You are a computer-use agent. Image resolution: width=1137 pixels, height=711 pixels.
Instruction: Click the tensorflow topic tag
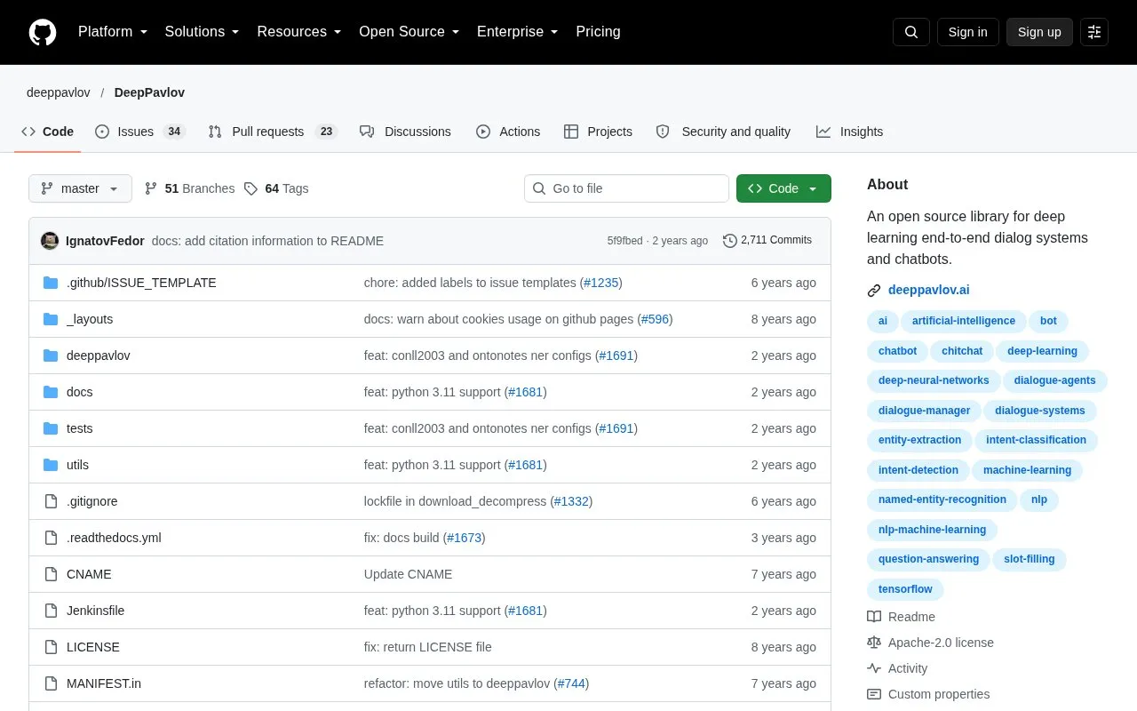[x=905, y=589]
